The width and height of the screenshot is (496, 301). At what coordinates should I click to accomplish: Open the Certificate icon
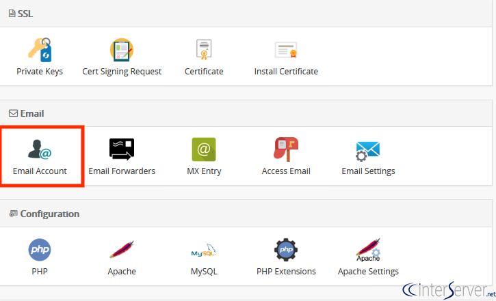coord(203,51)
